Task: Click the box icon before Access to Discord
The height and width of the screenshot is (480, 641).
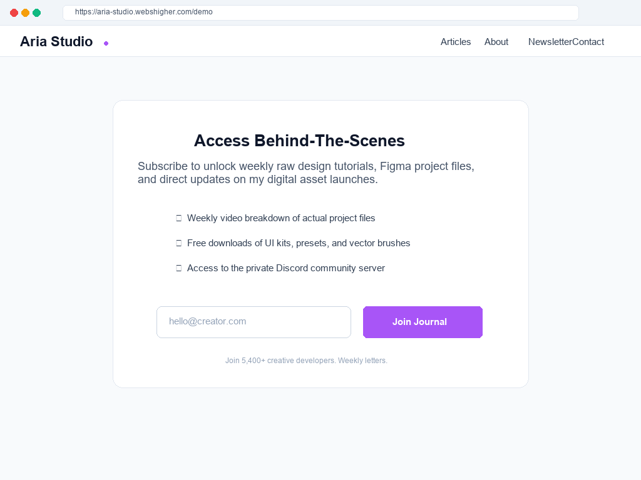Action: (178, 268)
